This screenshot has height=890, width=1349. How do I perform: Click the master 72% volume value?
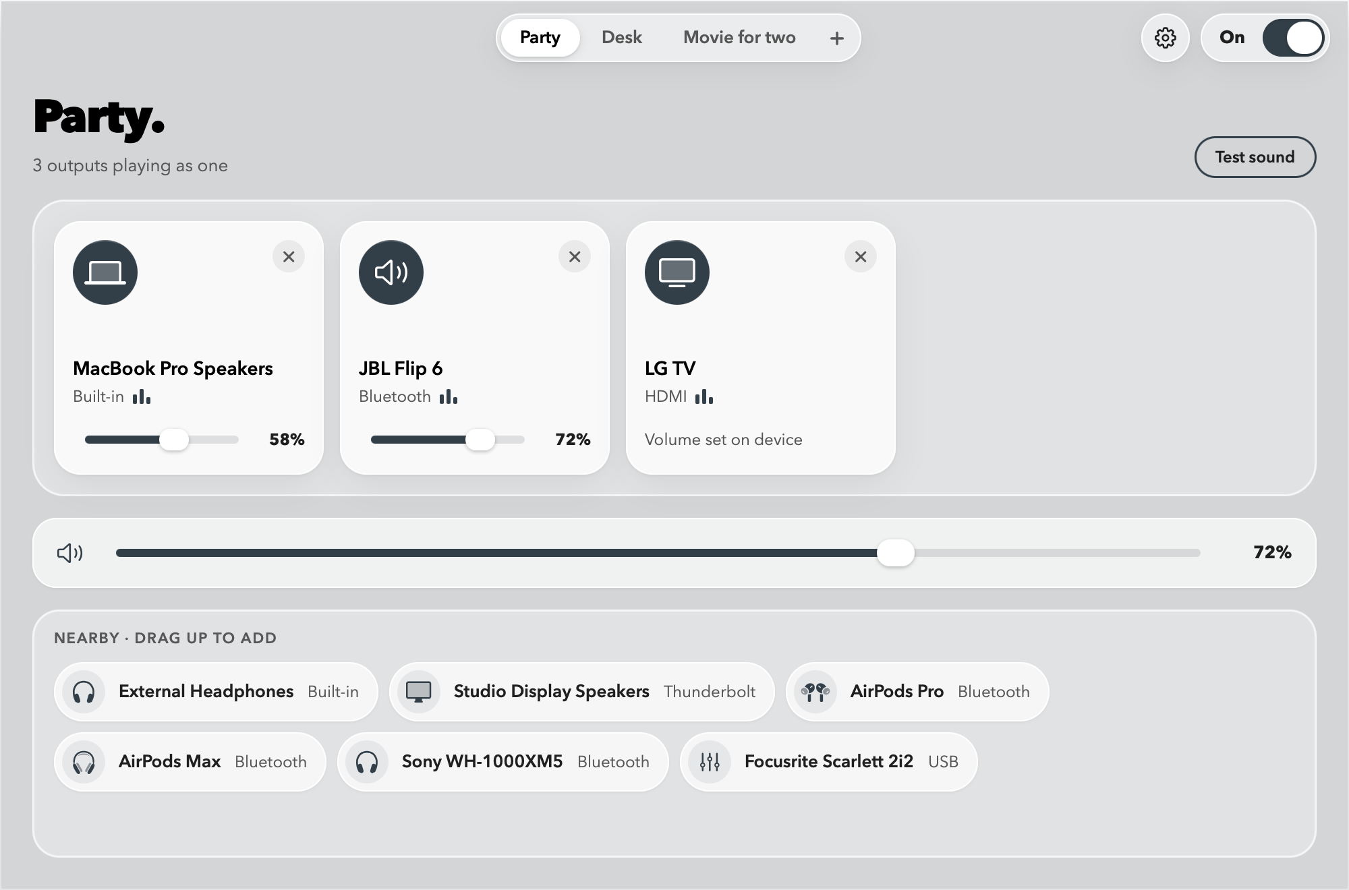point(1272,553)
